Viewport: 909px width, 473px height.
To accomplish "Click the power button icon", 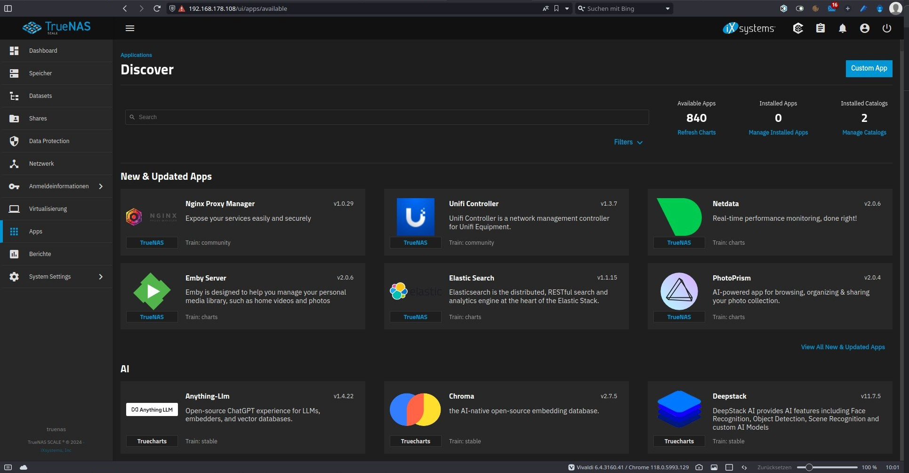I will 887,28.
